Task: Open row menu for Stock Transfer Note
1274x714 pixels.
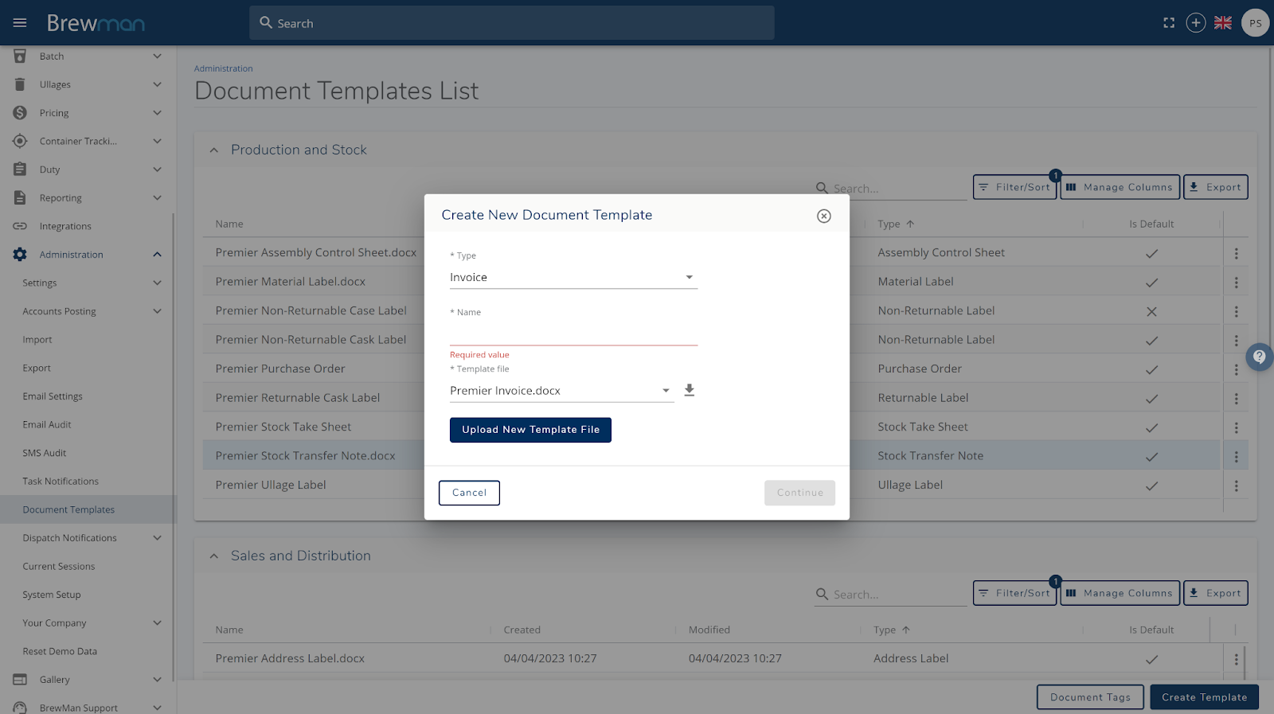Action: (1236, 457)
